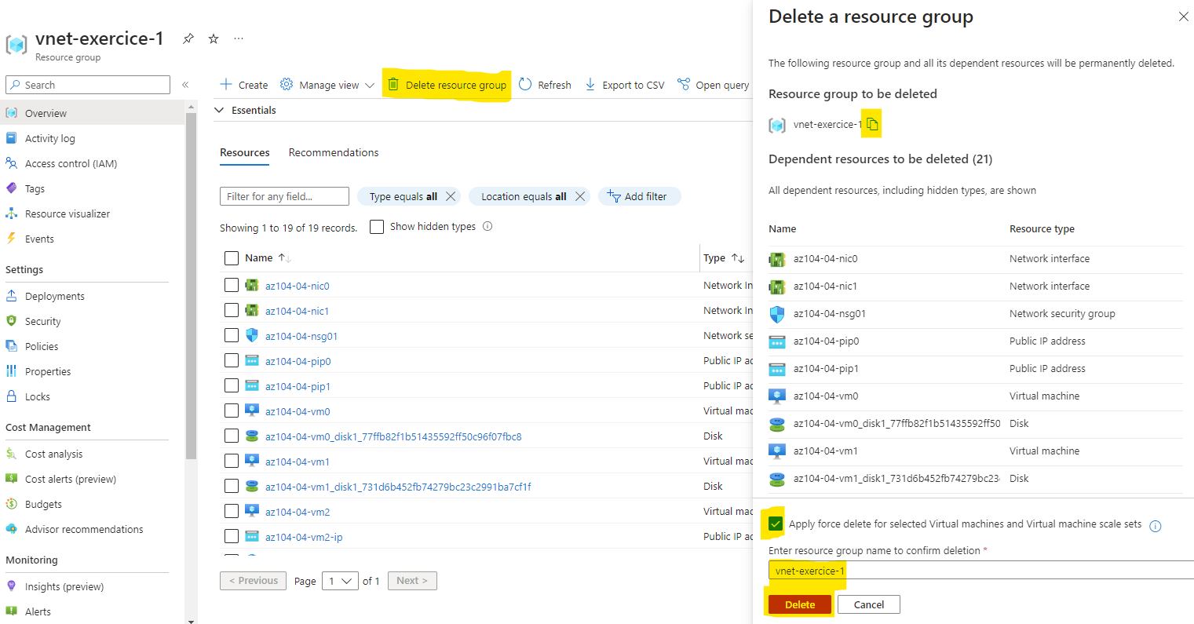Select the checkbox for az104-04-pip0
The image size is (1194, 624).
tap(232, 360)
